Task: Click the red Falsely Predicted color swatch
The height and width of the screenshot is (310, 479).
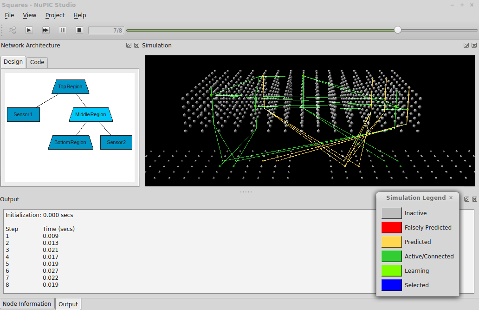Action: tap(391, 228)
